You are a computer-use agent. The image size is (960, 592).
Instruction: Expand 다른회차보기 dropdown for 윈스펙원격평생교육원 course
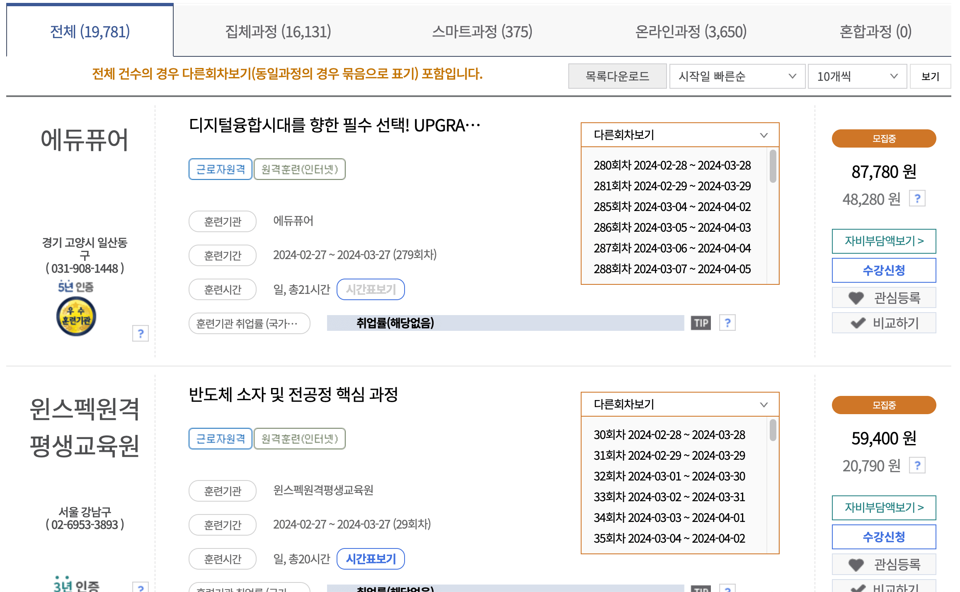tap(680, 404)
